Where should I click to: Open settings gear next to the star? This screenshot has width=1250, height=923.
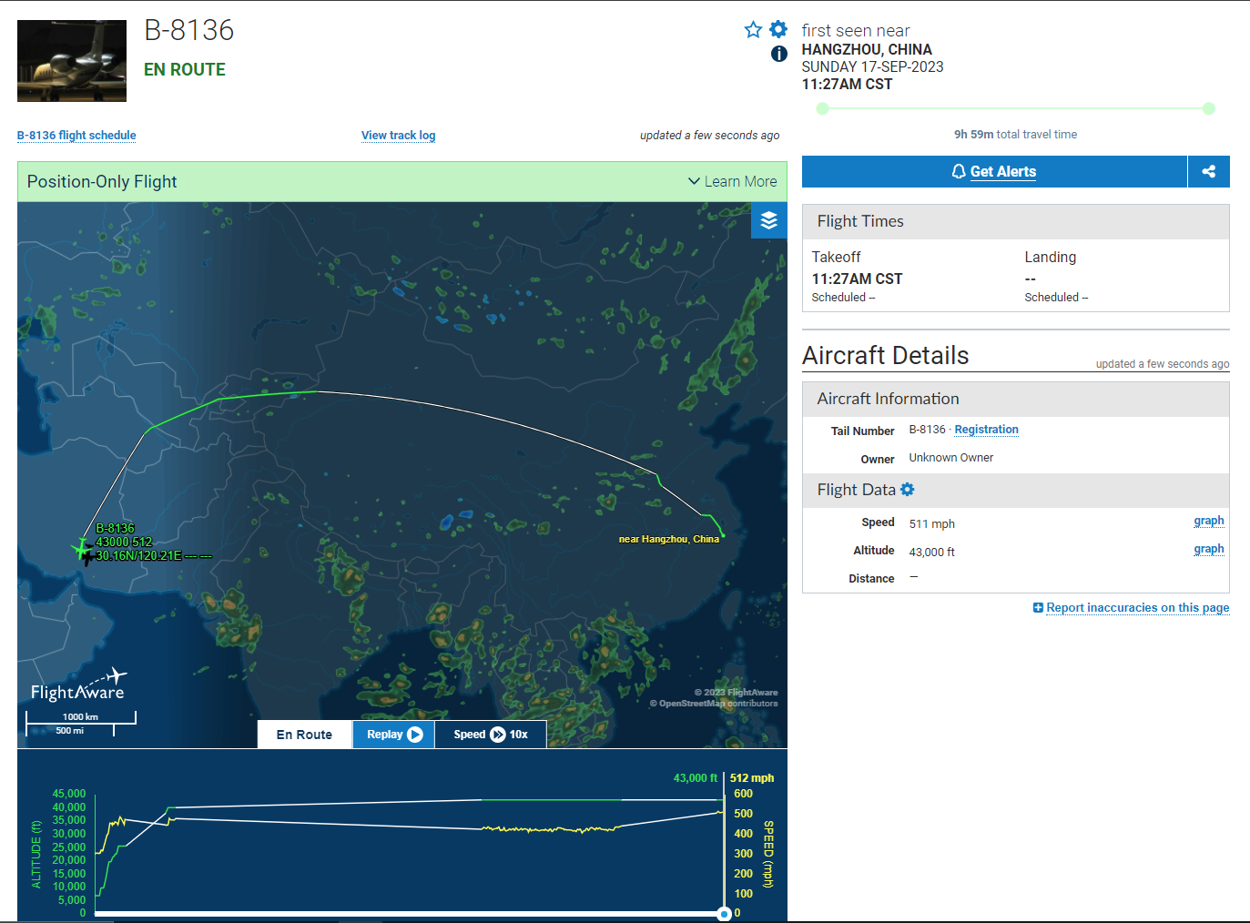pos(778,29)
